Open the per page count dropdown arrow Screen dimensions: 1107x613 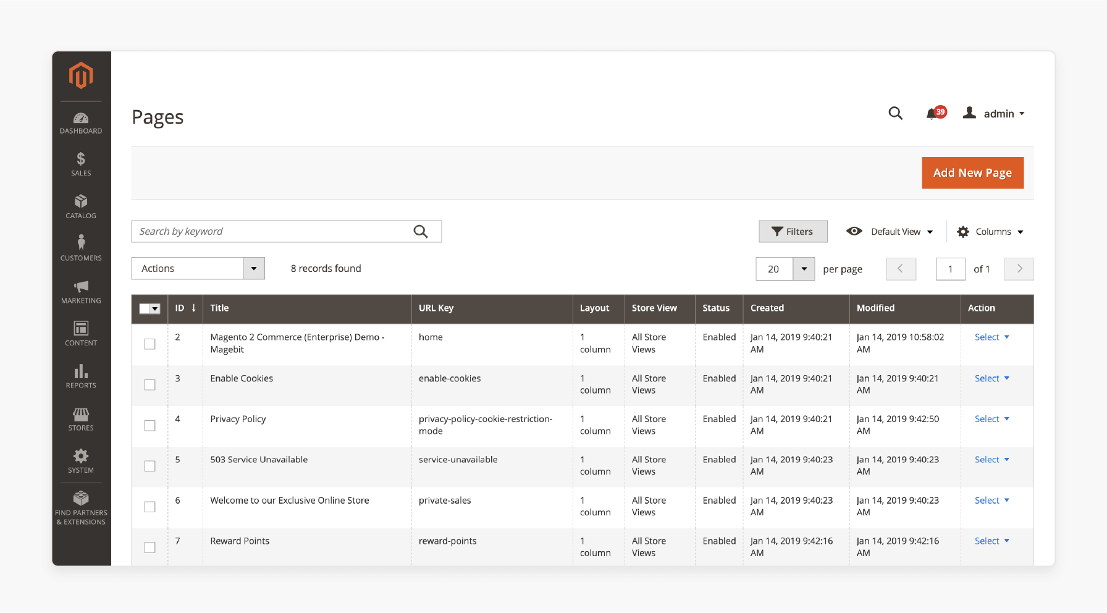point(804,269)
